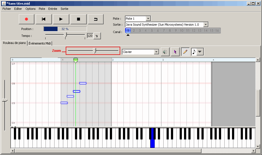This screenshot has height=155, width=262.
Task: Open the Entrée menu
Action: click(x=53, y=9)
